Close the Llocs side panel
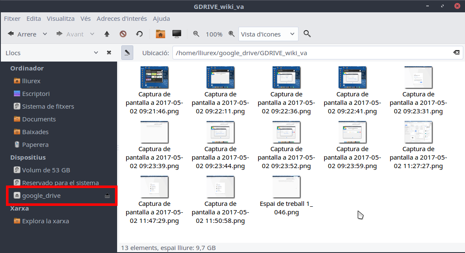This screenshot has height=253, width=465. pyautogui.click(x=109, y=53)
